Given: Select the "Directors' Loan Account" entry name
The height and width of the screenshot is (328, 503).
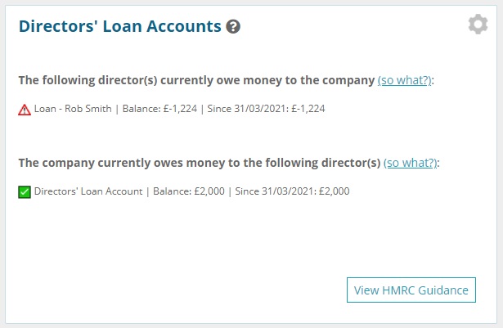Looking at the screenshot, I should (x=88, y=191).
